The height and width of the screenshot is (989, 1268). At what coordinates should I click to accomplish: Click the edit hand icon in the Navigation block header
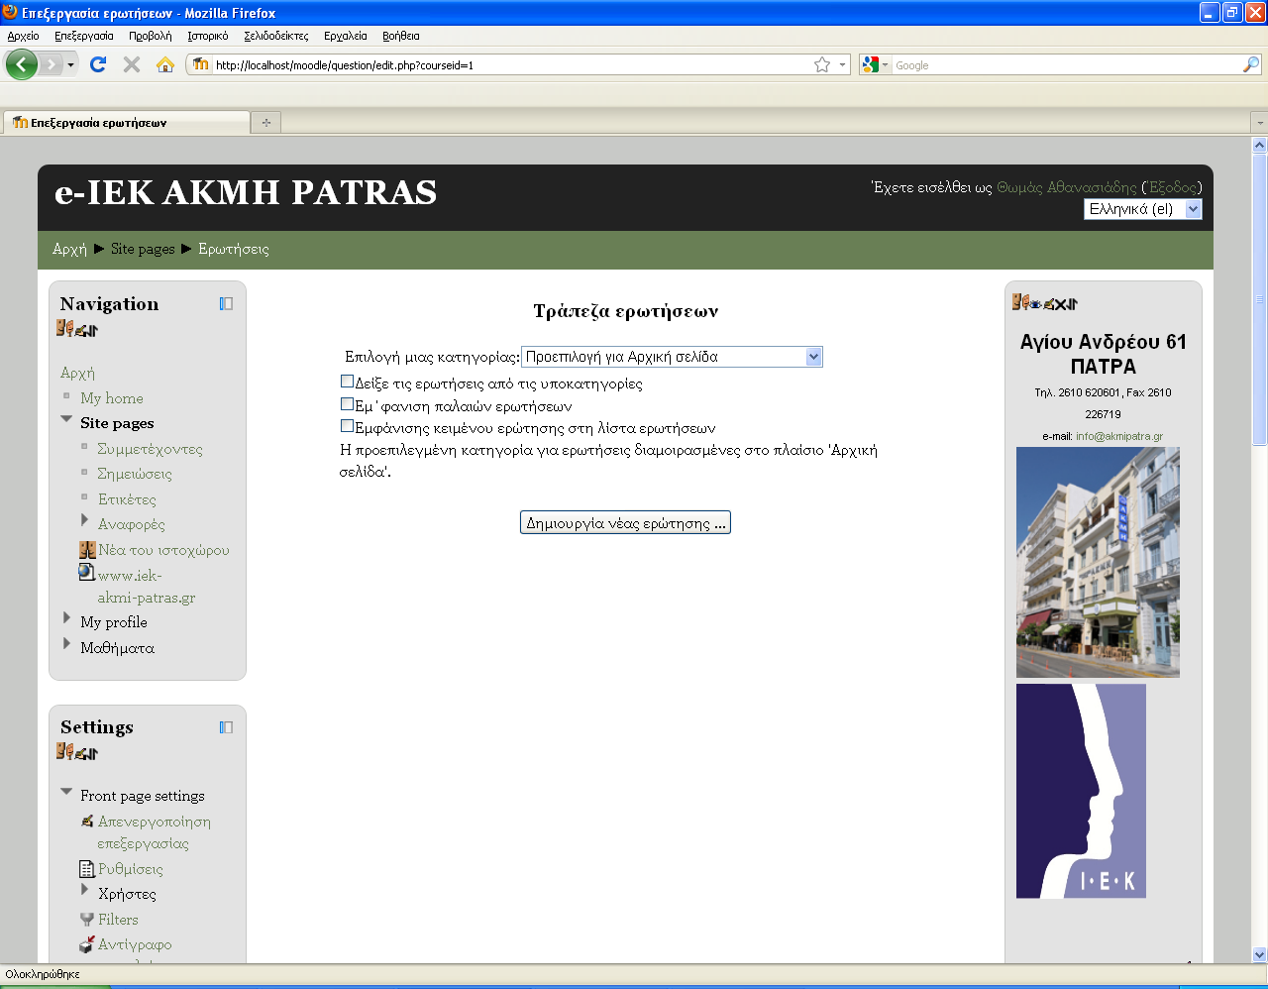pyautogui.click(x=79, y=331)
